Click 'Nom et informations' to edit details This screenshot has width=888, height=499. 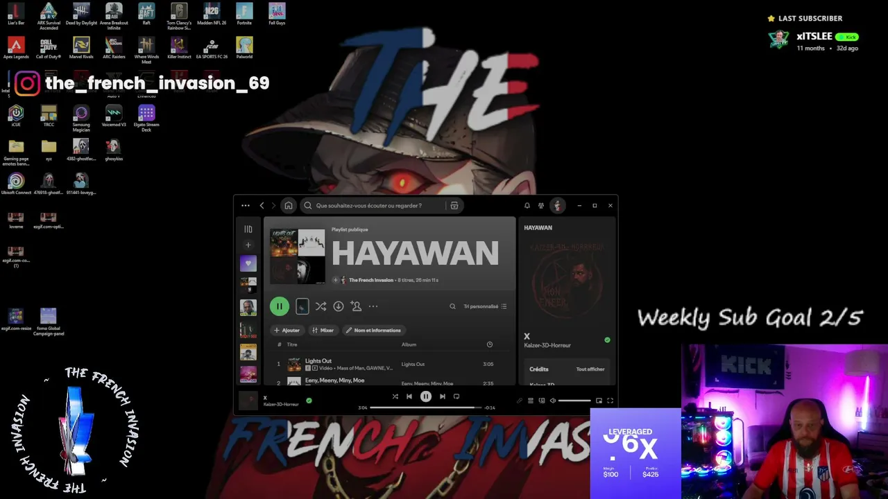(373, 331)
